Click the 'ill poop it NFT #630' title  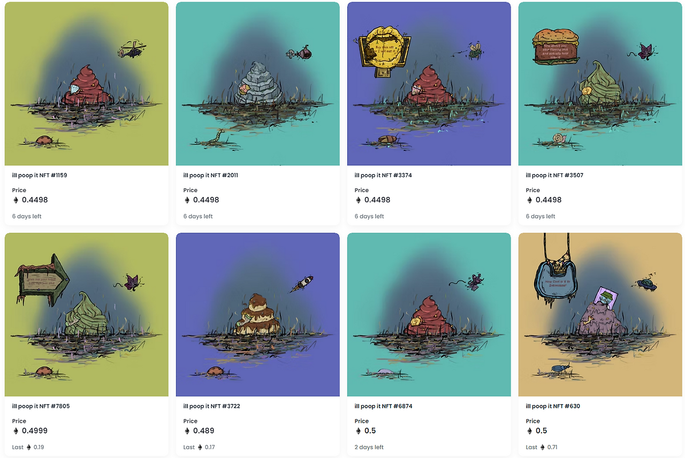pos(553,406)
